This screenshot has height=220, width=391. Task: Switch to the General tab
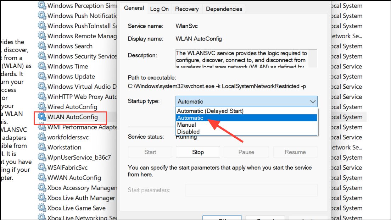coord(134,8)
